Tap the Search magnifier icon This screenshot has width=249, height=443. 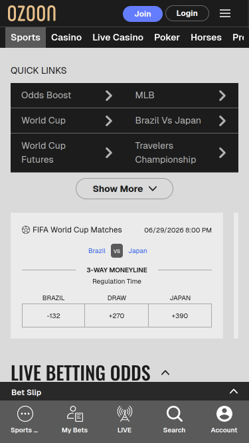[x=174, y=414]
